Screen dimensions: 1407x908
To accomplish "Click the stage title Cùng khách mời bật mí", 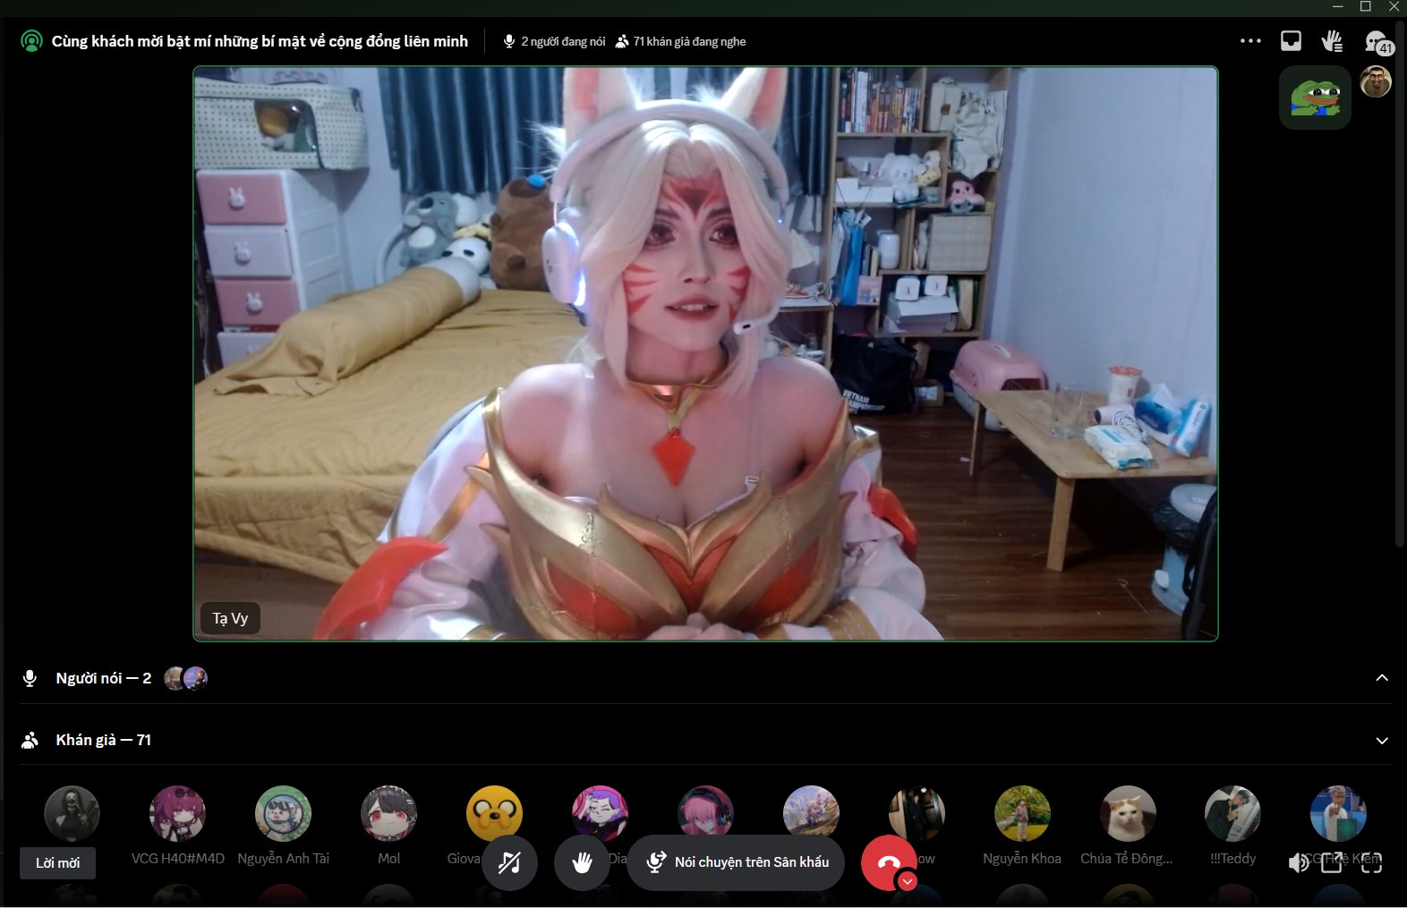I will click(260, 41).
